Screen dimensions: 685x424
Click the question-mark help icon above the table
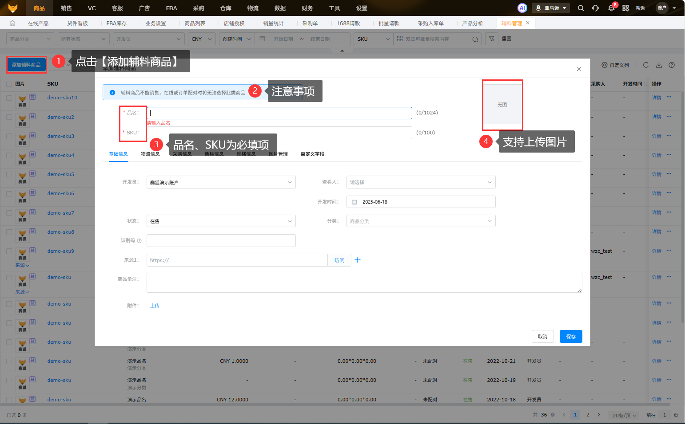point(672,65)
